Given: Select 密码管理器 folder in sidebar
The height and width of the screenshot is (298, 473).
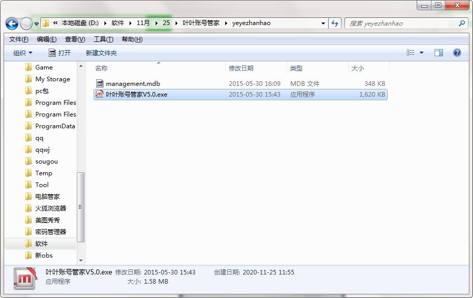Looking at the screenshot, I should pos(51,232).
